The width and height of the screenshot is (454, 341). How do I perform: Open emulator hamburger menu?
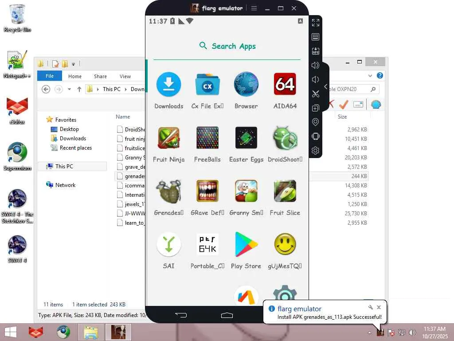pyautogui.click(x=254, y=8)
